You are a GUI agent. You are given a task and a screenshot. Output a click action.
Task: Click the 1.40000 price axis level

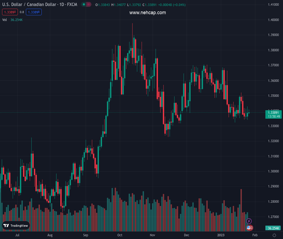(x=273, y=20)
